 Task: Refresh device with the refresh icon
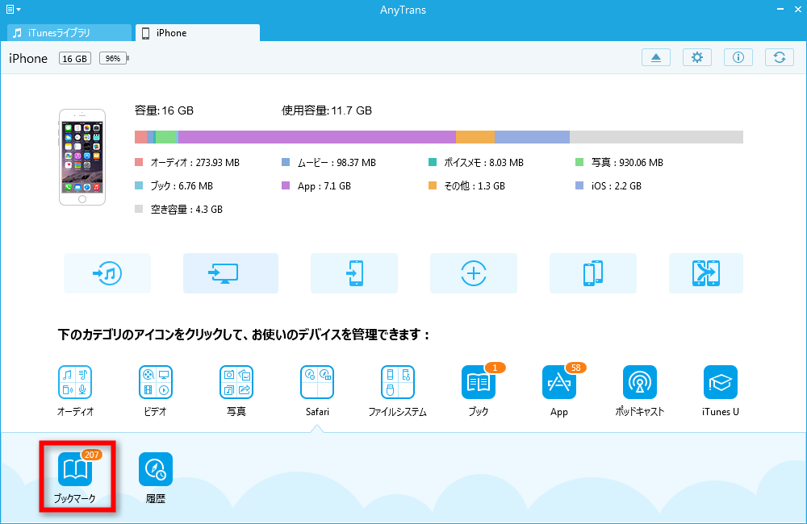point(780,57)
